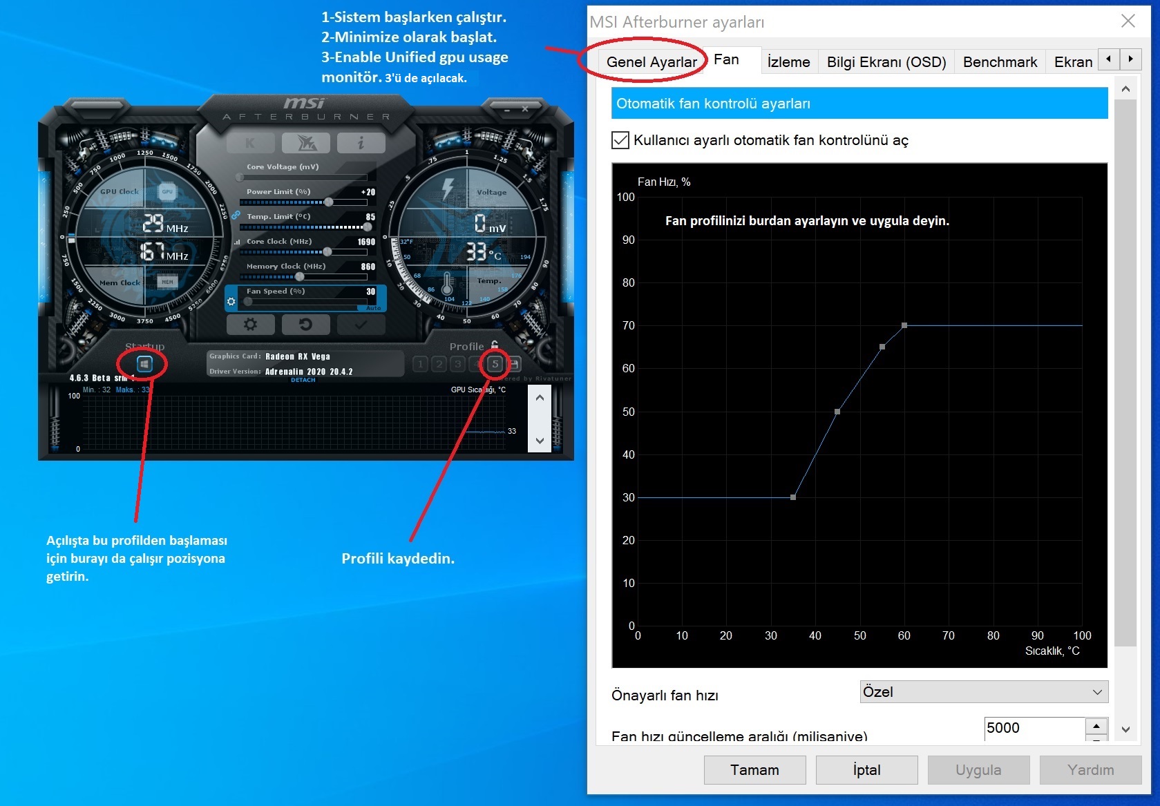The image size is (1160, 806).
Task: Toggle the fan speed Auto button
Action: tap(374, 308)
